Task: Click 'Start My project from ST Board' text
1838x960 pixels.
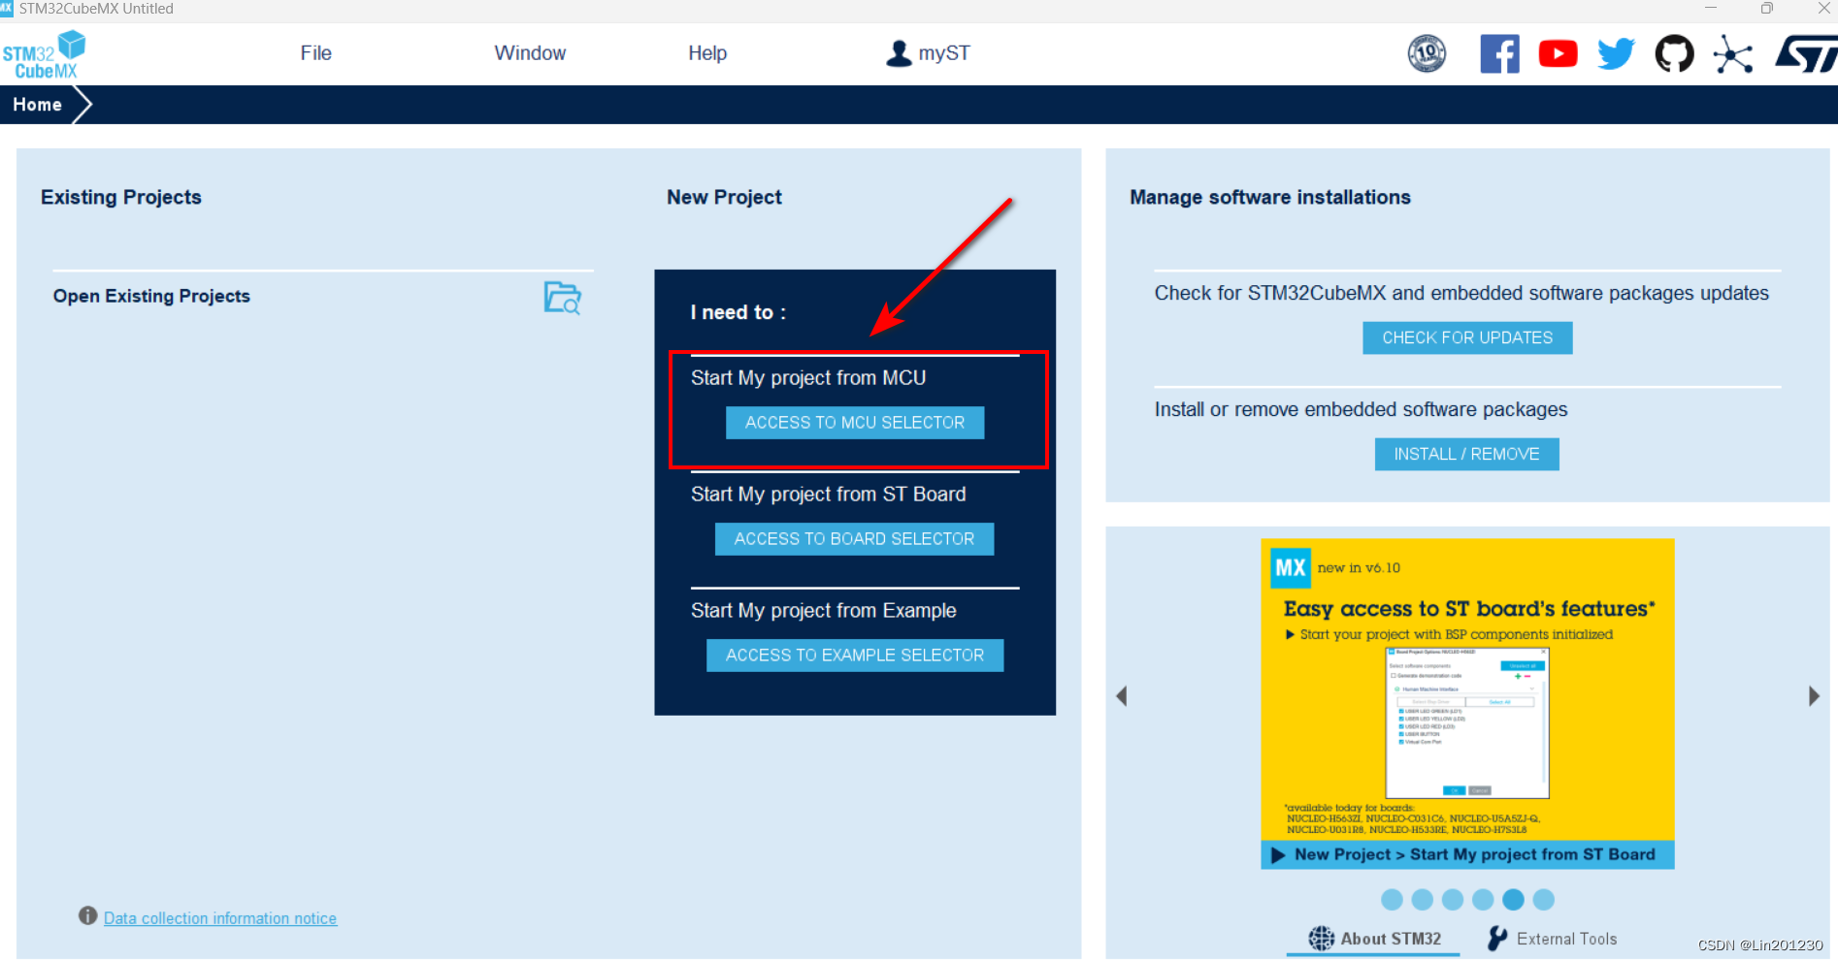Action: (829, 495)
